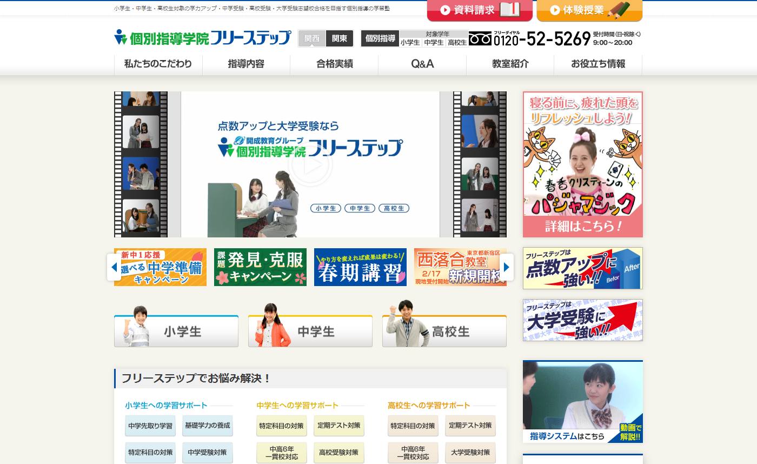Open お役立ち情報 menu
The width and height of the screenshot is (757, 464).
coord(598,64)
